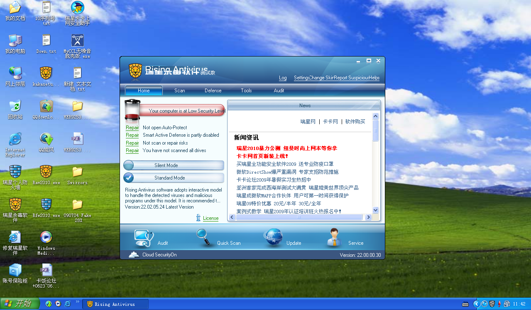Click the Cloud Security cloud icon
Screen dimensions: 531x310
coord(134,255)
